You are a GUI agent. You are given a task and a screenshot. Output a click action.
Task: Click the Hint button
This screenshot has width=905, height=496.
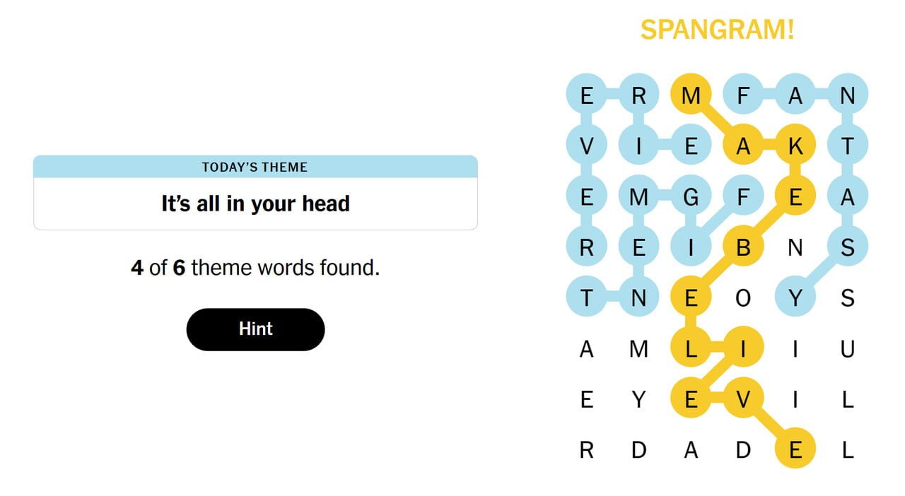(x=255, y=329)
